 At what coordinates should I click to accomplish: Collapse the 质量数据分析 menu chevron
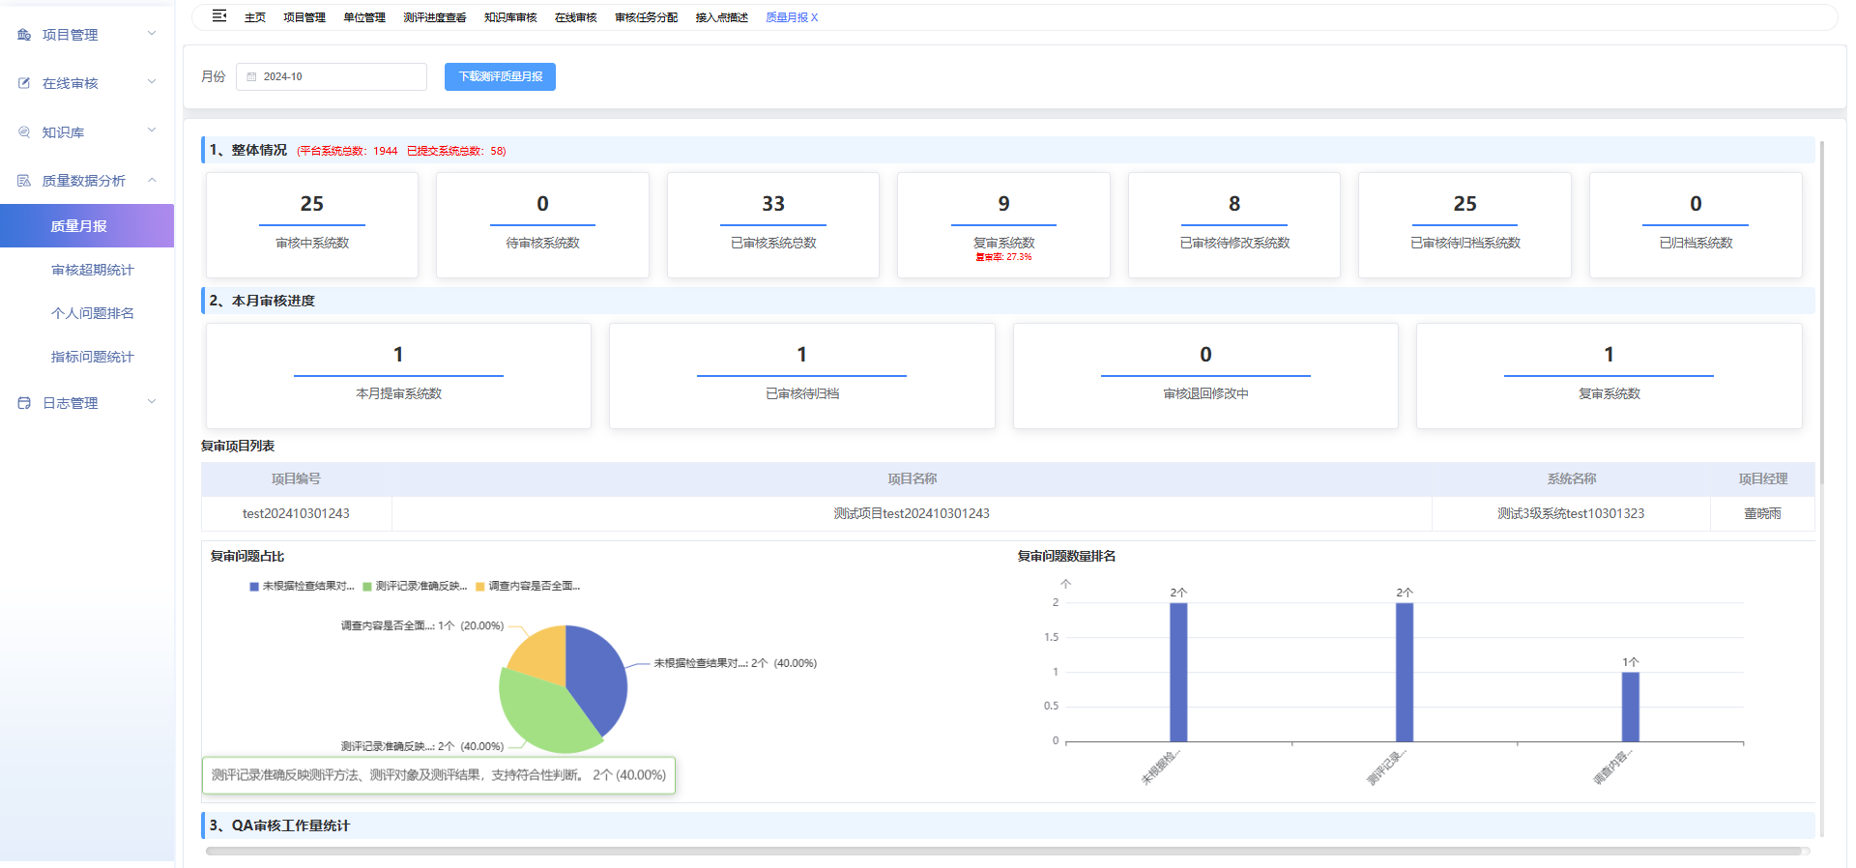152,180
